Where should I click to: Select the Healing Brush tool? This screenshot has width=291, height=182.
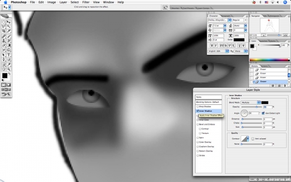[x=3, y=36]
